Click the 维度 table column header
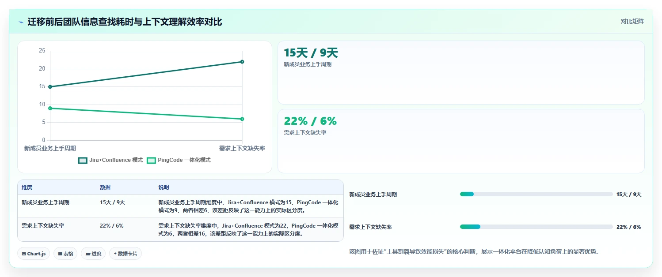Viewport: 662px width, 277px height. click(27, 187)
